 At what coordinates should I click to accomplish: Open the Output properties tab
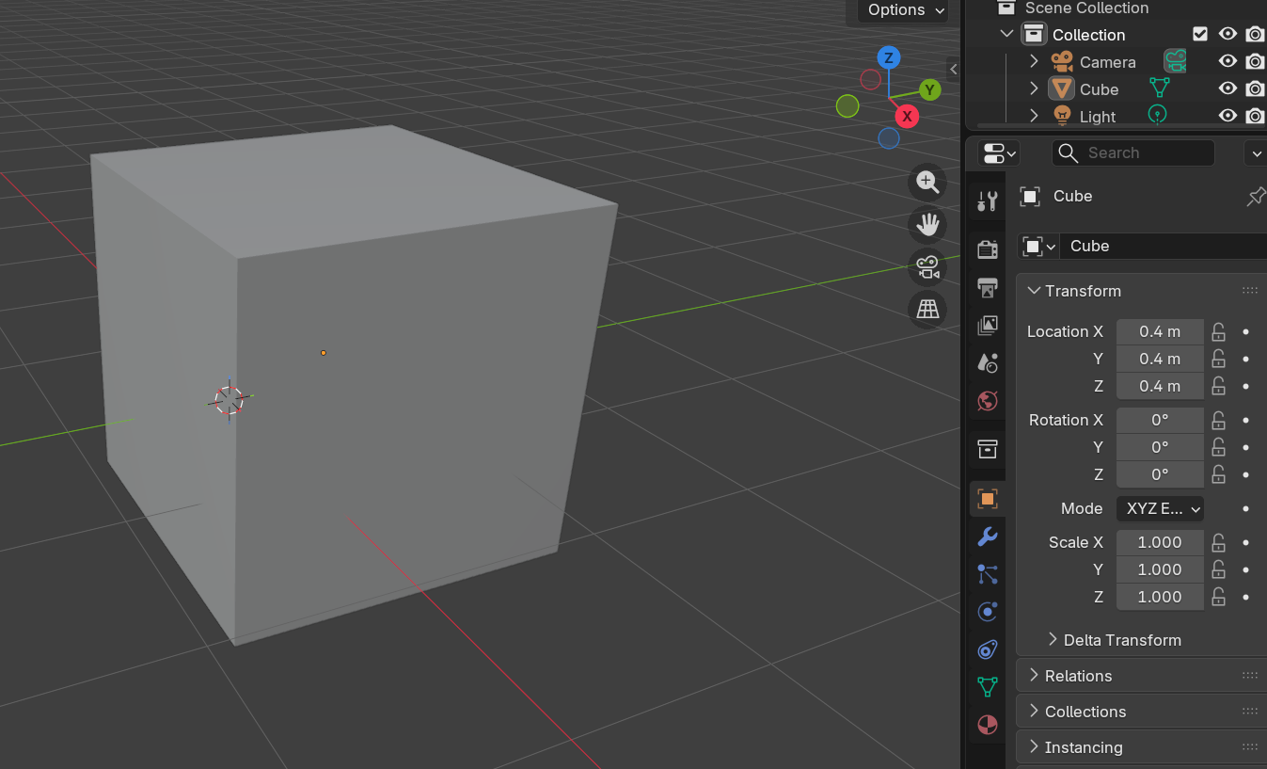pyautogui.click(x=987, y=287)
